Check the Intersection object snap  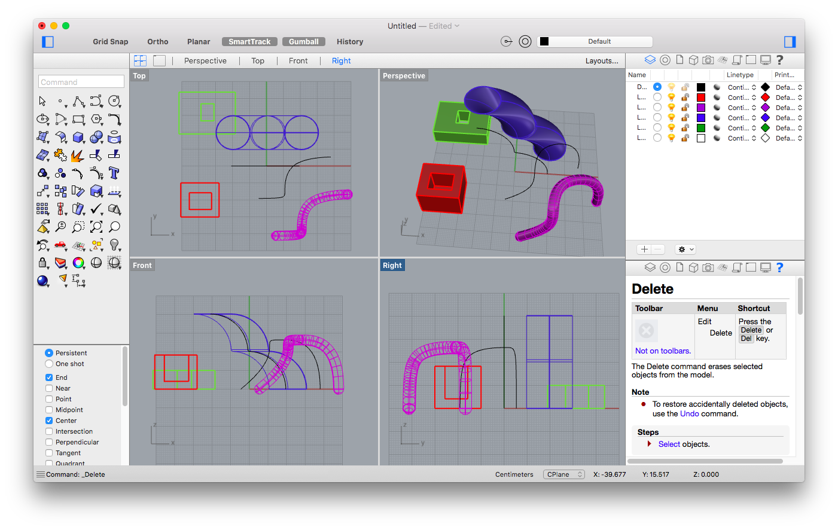point(49,431)
